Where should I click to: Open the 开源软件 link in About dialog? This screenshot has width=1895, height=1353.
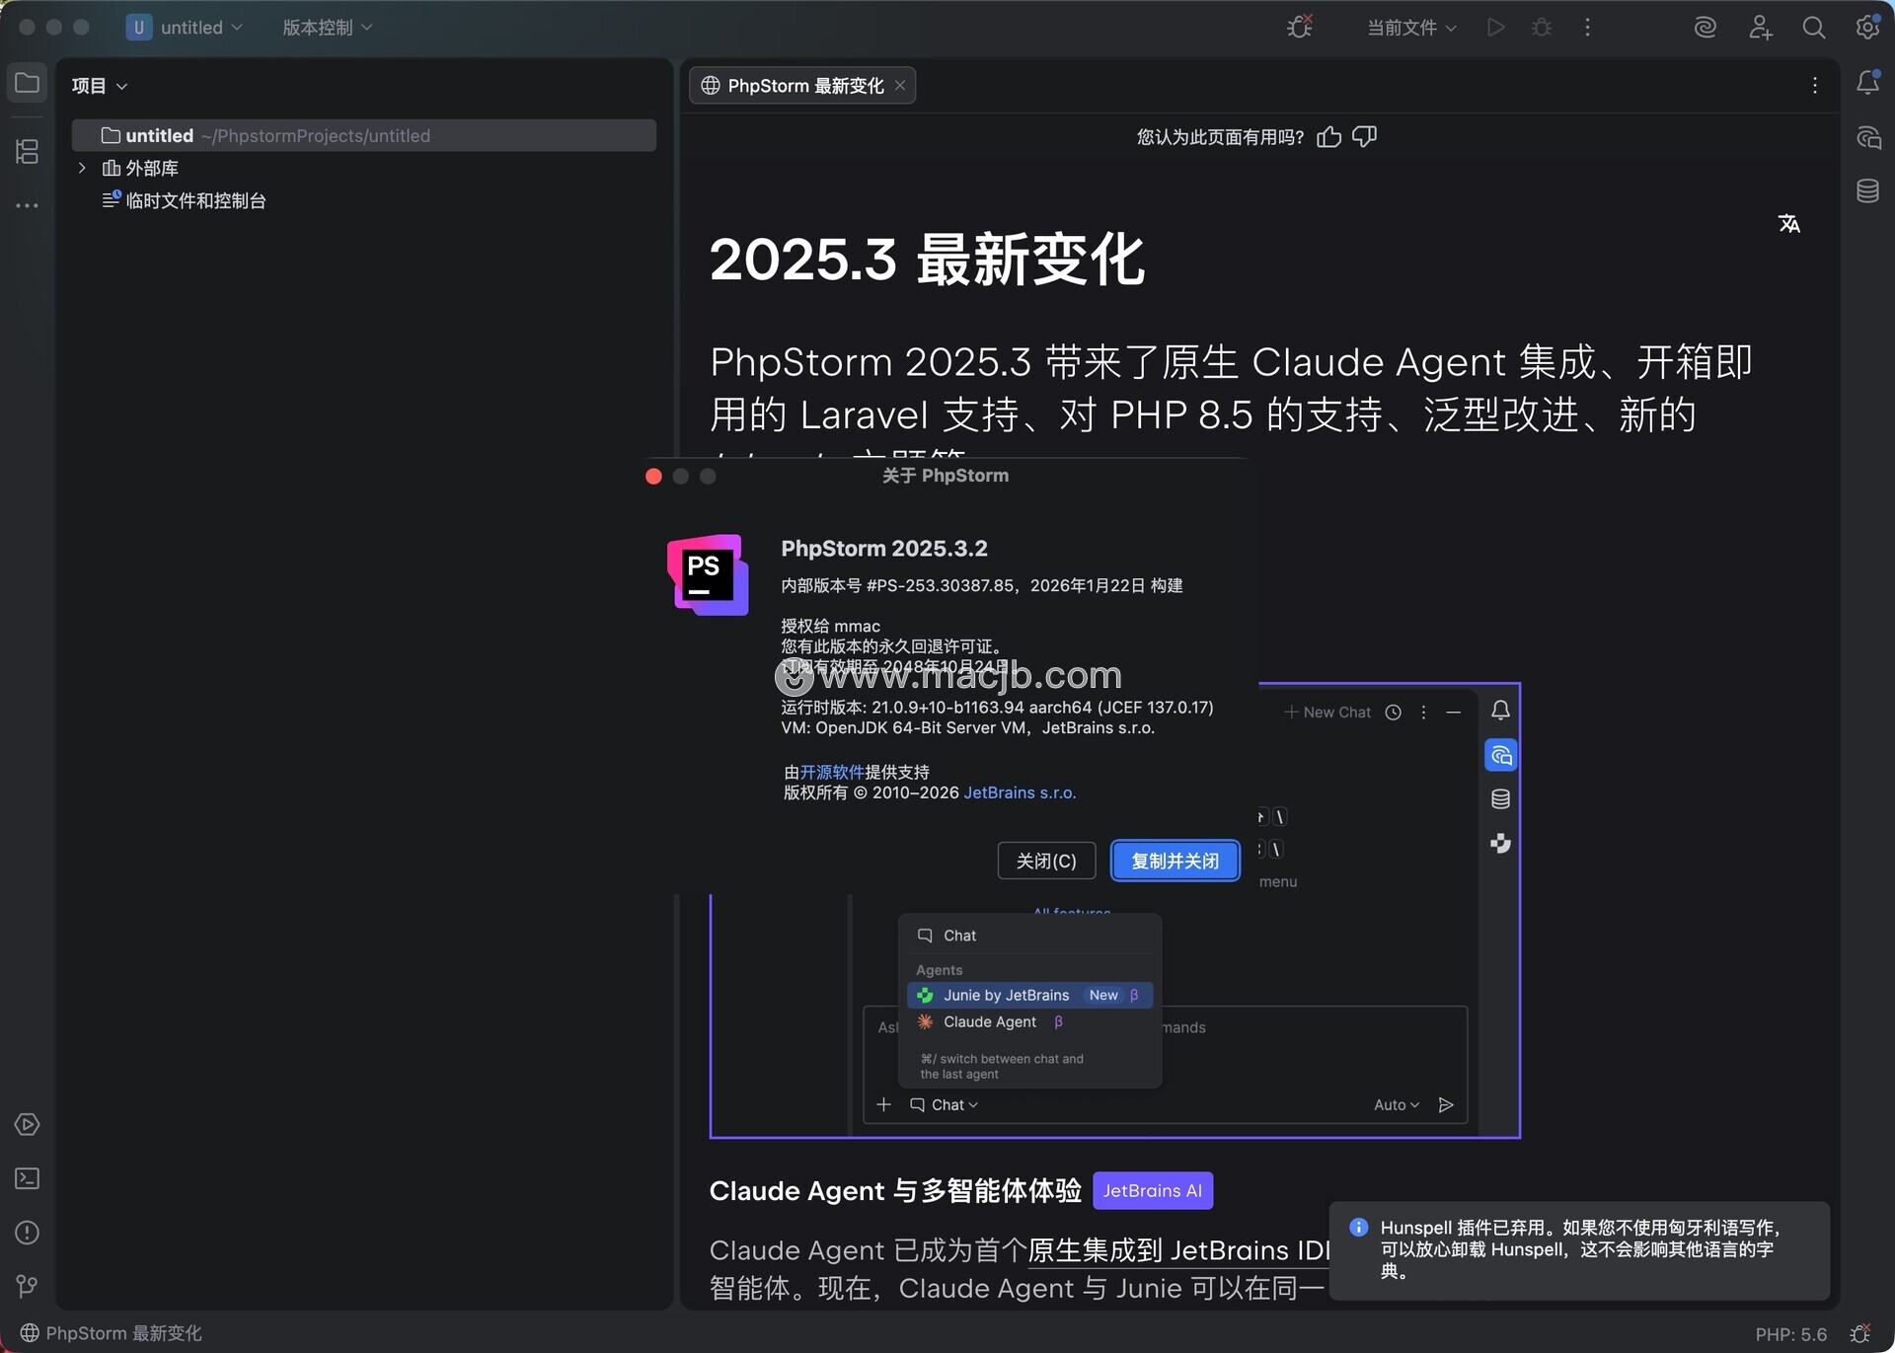(x=831, y=772)
